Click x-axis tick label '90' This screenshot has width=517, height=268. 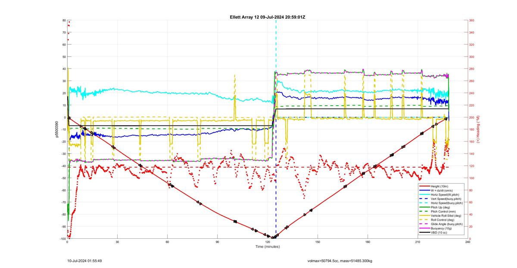tap(218, 242)
